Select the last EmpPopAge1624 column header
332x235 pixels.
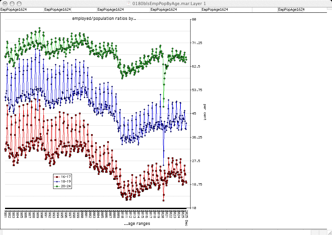[x=291, y=10]
